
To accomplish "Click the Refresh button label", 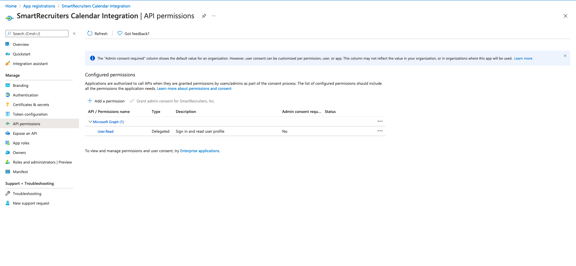I will [x=101, y=34].
